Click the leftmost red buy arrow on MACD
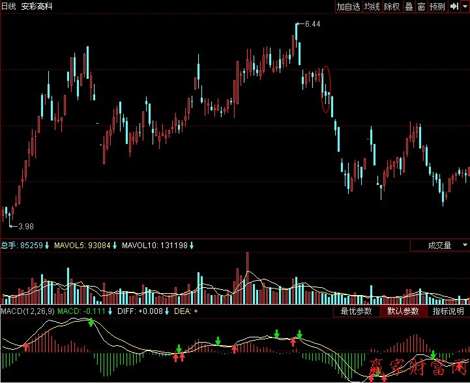470x383 pixels. click(25, 347)
